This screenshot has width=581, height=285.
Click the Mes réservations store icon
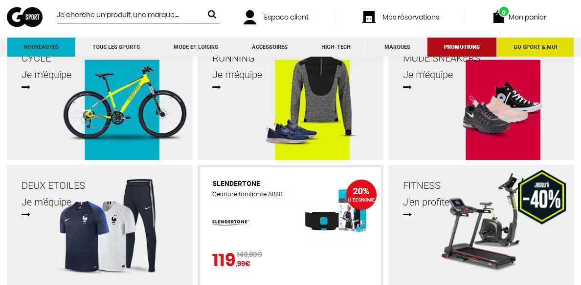[369, 17]
